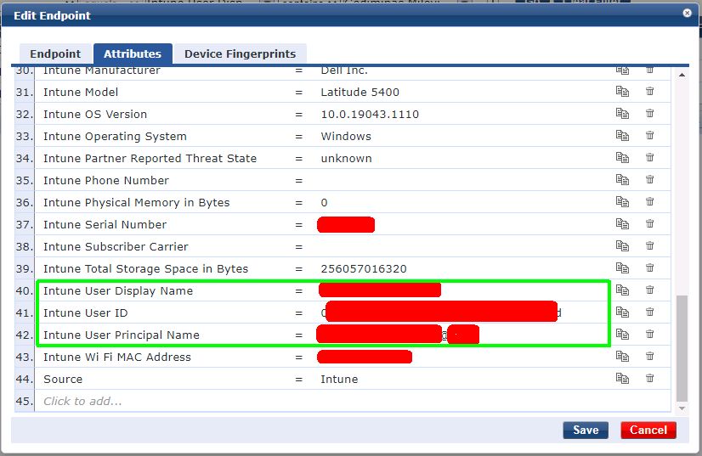The width and height of the screenshot is (702, 456).
Task: Delete the Intune Operating System row
Action: coord(649,135)
